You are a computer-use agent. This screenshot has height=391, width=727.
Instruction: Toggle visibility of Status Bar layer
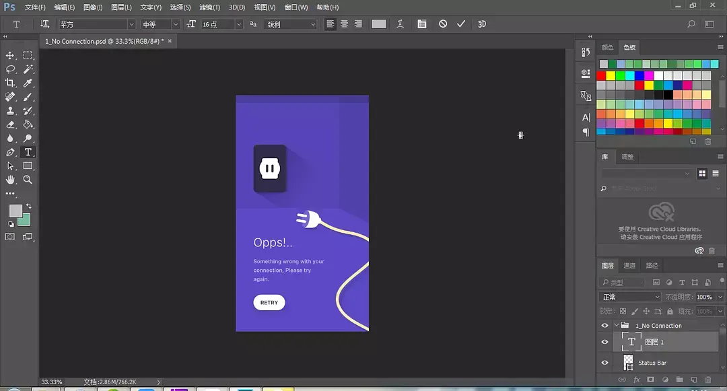[604, 363]
